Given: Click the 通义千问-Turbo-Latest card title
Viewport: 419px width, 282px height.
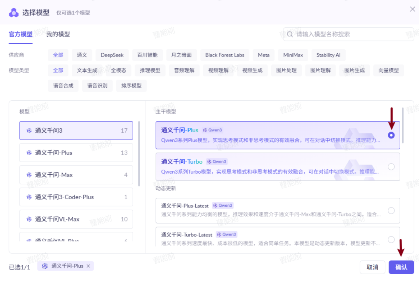Looking at the screenshot, I should coord(187,235).
